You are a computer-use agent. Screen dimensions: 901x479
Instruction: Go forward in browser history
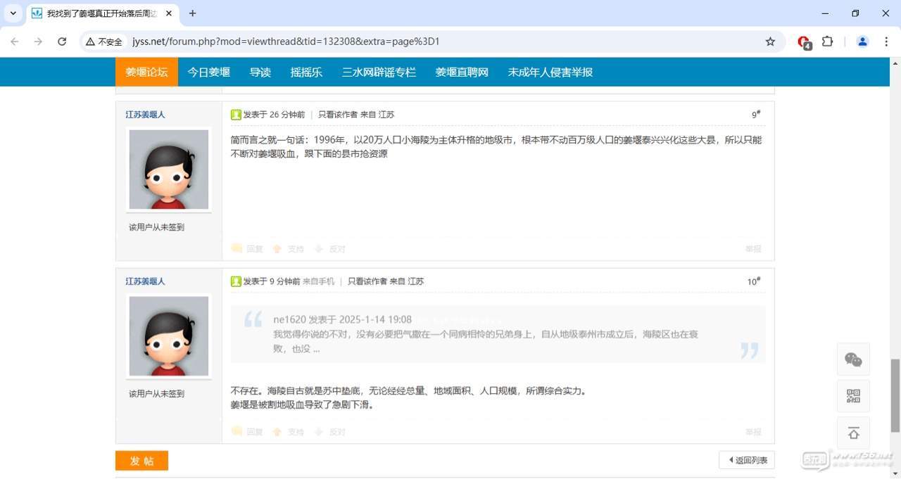tap(38, 41)
